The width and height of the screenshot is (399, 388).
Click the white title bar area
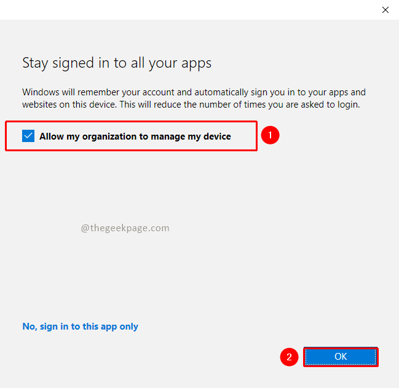pyautogui.click(x=184, y=10)
